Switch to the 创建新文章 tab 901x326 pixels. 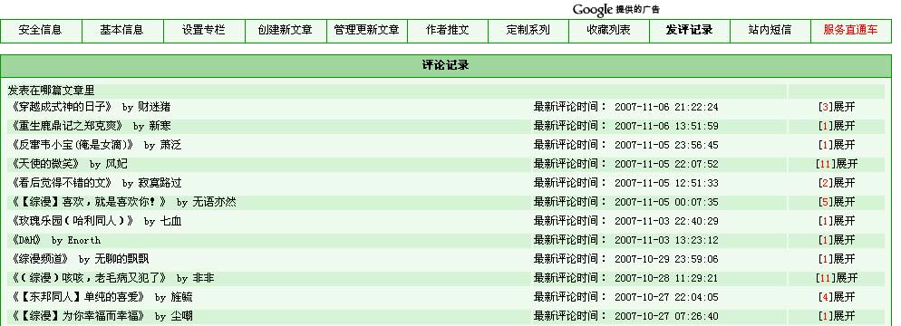pos(285,30)
